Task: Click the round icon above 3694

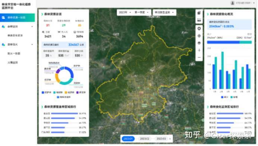Action: (x=75, y=32)
